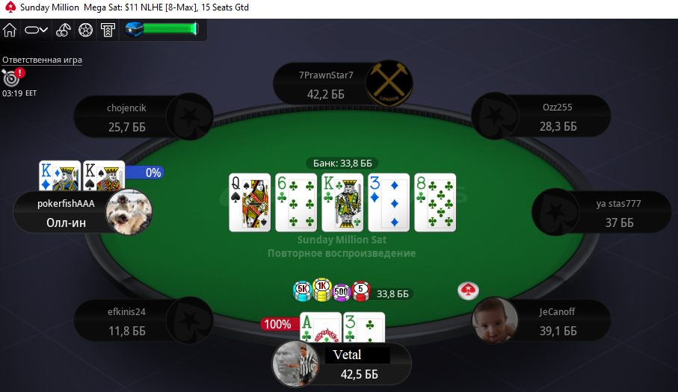This screenshot has height=392, width=678.
Task: Open the cashier icon in the toolbar
Action: coord(108,30)
